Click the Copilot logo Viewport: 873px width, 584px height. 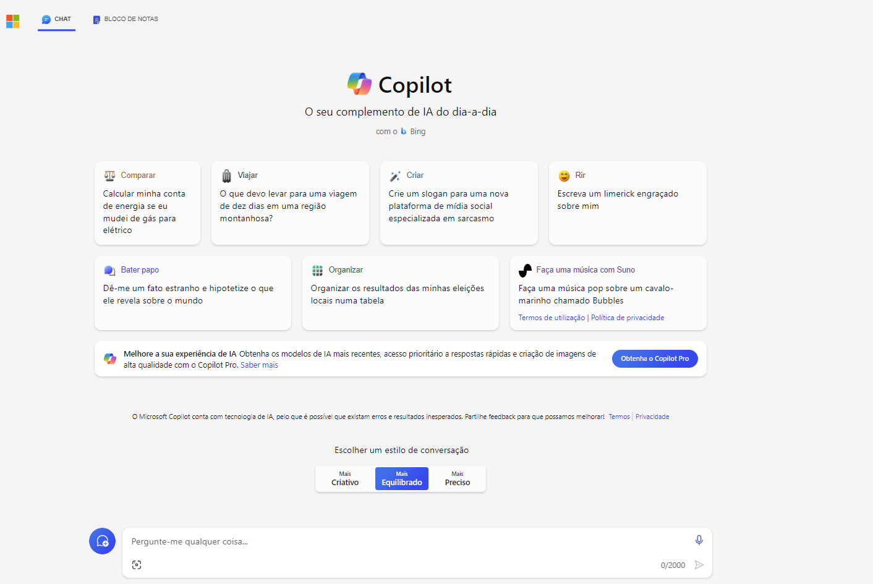pos(359,83)
